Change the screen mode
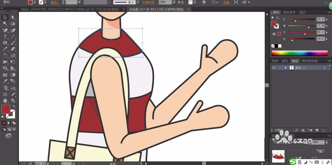Image resolution: width=332 pixels, height=165 pixels. coord(8,136)
